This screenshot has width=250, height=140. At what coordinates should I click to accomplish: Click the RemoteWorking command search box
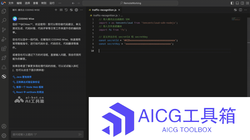click(x=130, y=3)
